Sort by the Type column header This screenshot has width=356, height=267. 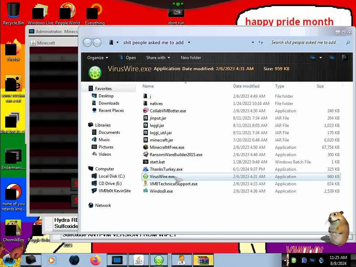click(280, 86)
